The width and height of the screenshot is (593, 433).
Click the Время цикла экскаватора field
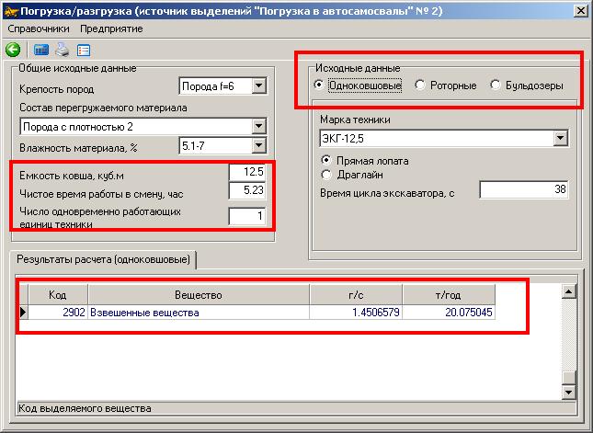point(523,191)
